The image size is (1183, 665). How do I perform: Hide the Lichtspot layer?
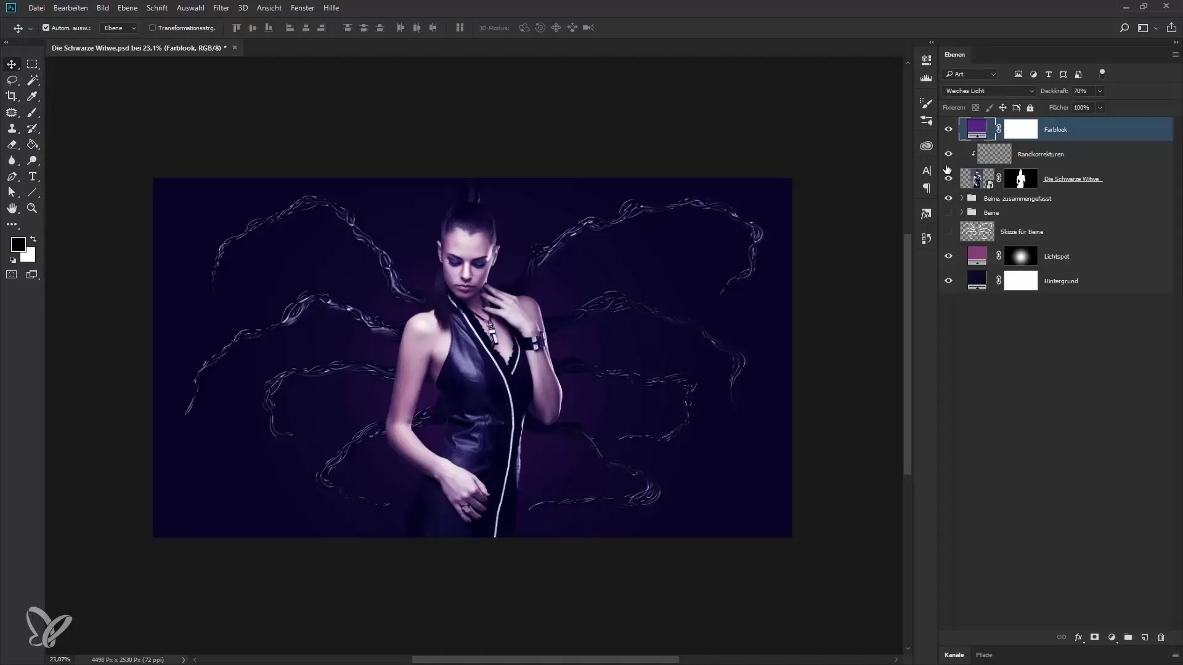(948, 256)
